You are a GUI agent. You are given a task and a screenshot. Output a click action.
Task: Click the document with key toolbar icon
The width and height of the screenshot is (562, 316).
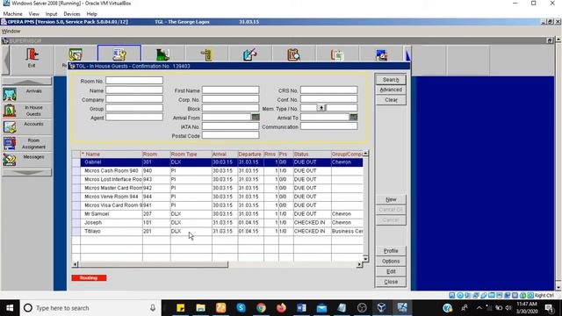point(119,54)
